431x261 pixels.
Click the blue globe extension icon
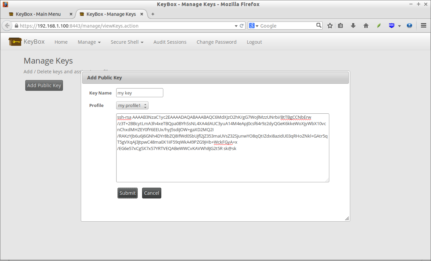coord(409,26)
